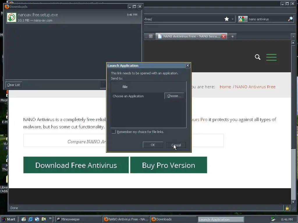Click the NANO Antivirus Free breadcrumb text
This screenshot has height=223, width=298.
point(255,87)
